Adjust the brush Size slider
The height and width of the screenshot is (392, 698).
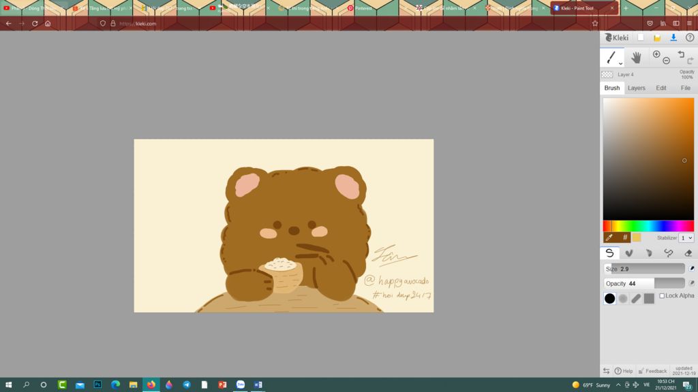pos(644,268)
